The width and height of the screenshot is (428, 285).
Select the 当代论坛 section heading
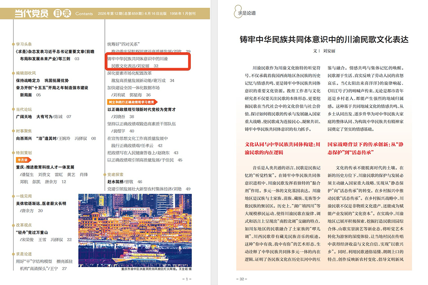pos(24,109)
